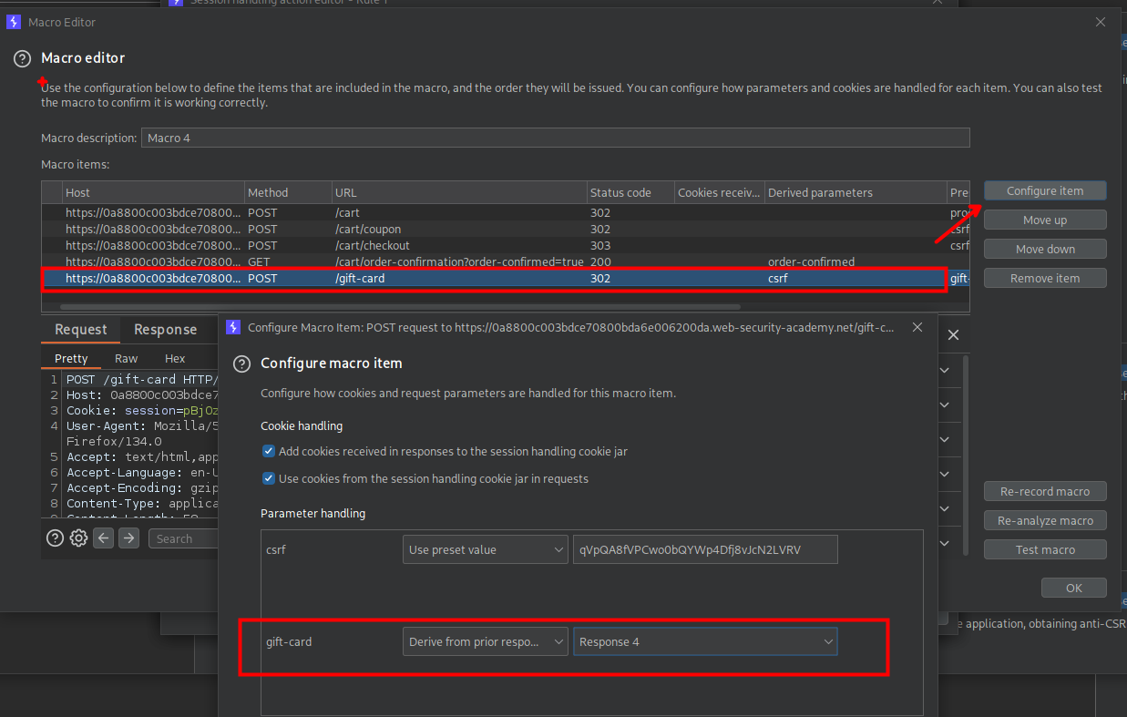1127x717 pixels.
Task: Select the Raw view tab
Action: tap(126, 359)
